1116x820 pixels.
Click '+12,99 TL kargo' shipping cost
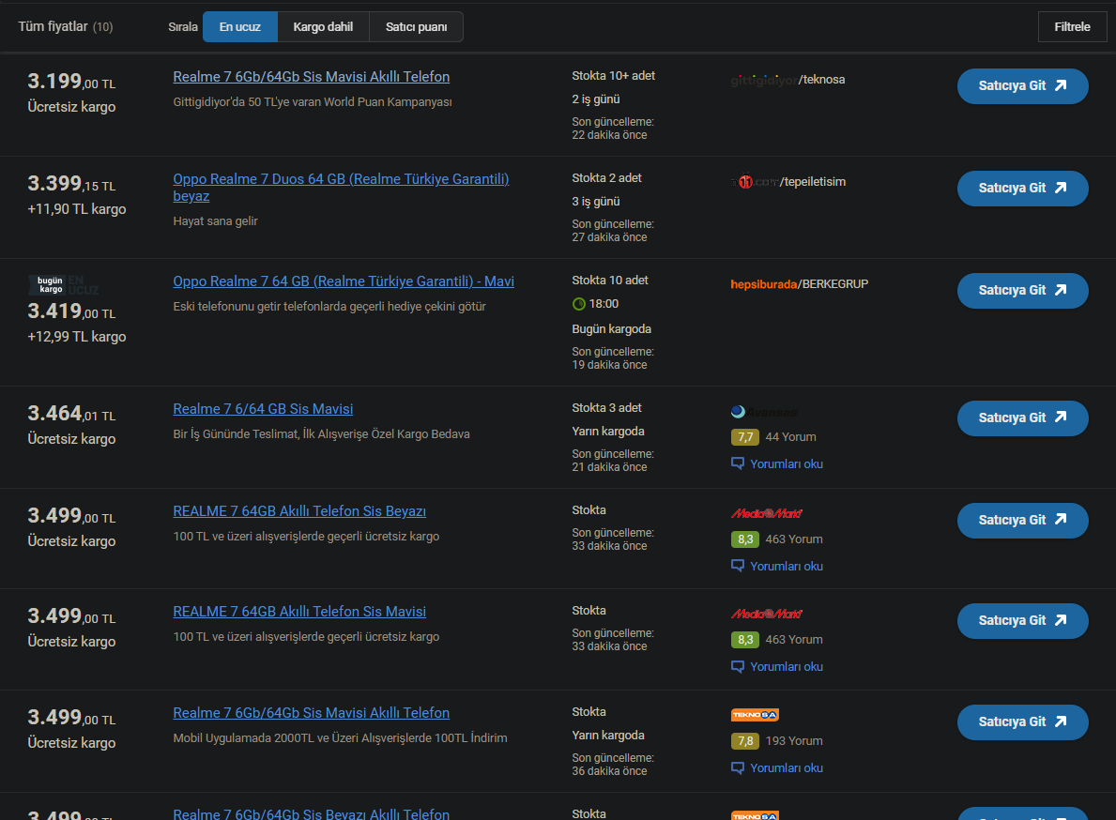click(77, 337)
